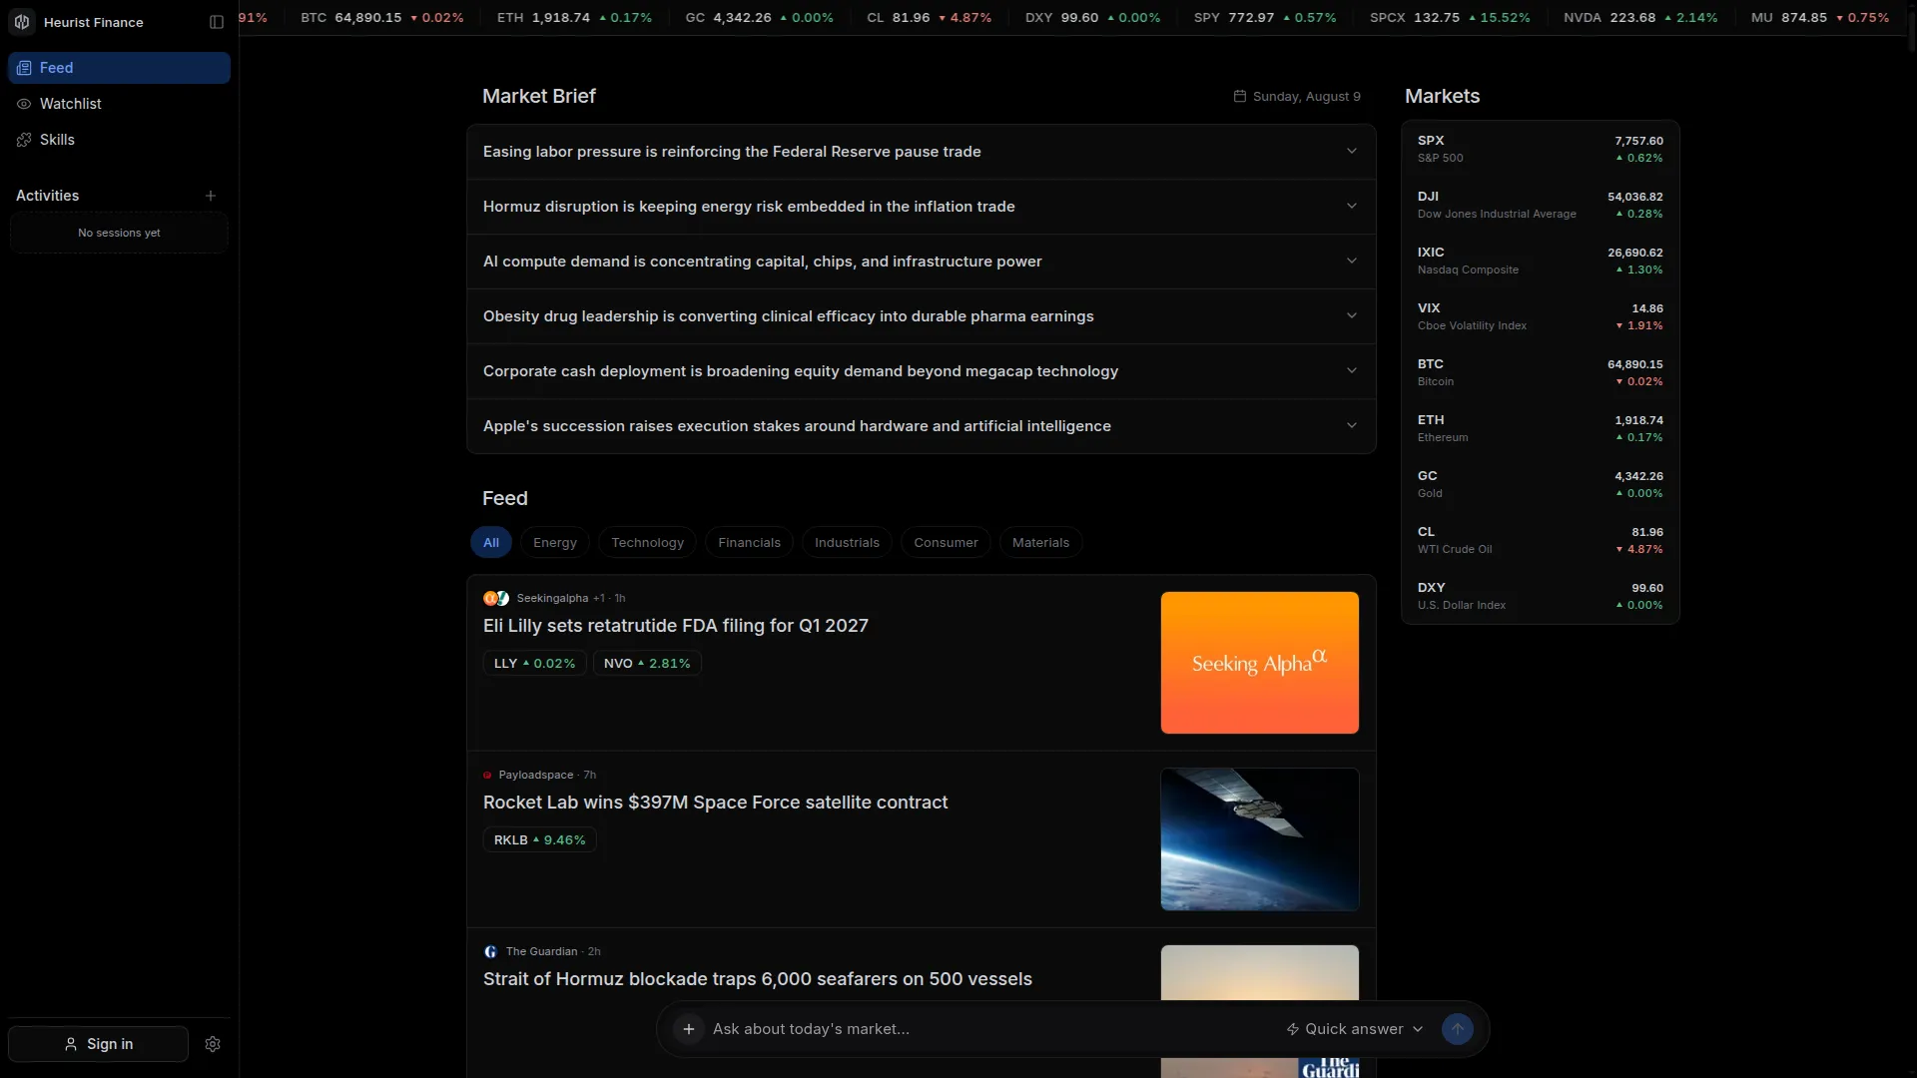This screenshot has width=1917, height=1078.
Task: Open the IXIC Nasdaq Composite market row
Action: (1541, 261)
